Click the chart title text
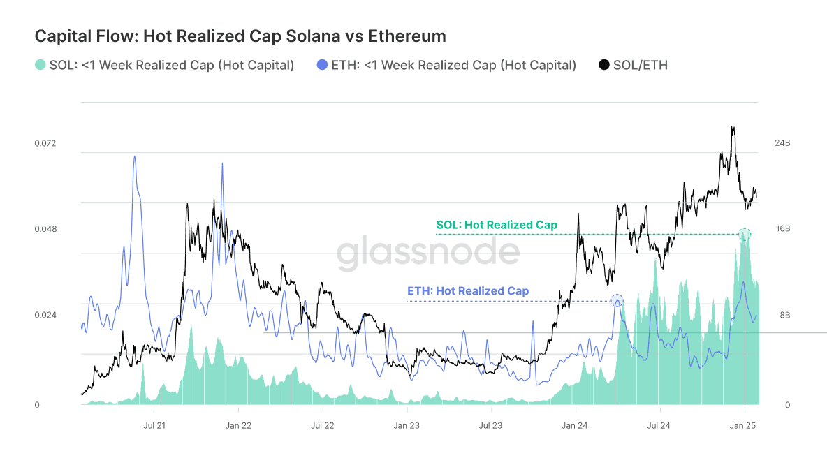 pos(240,36)
